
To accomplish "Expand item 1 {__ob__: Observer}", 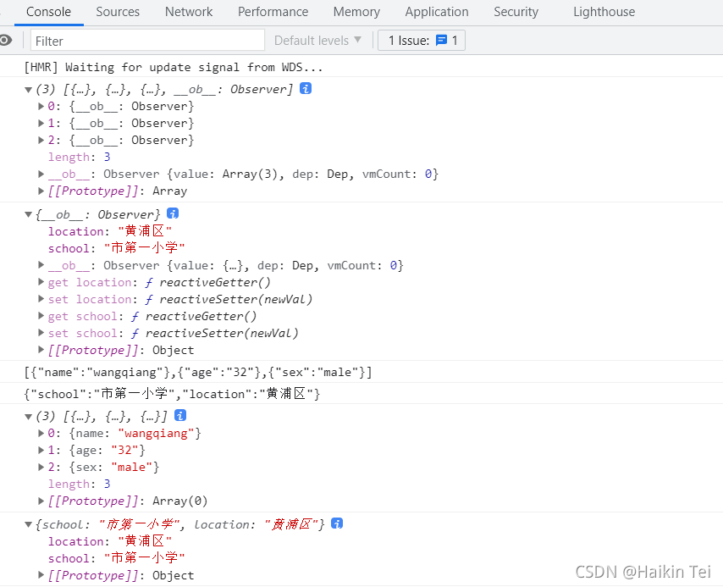I will (41, 123).
